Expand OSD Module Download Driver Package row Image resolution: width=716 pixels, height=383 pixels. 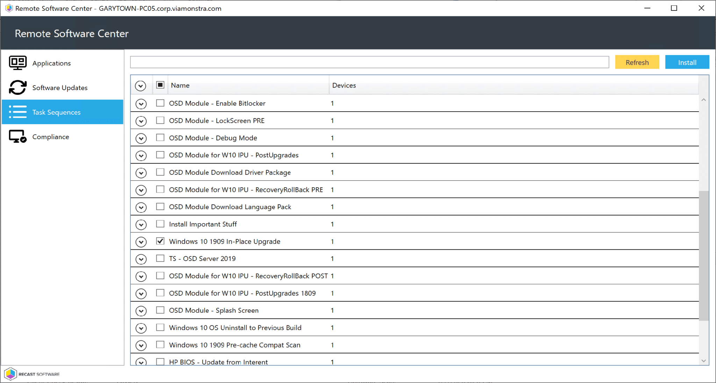coord(141,173)
